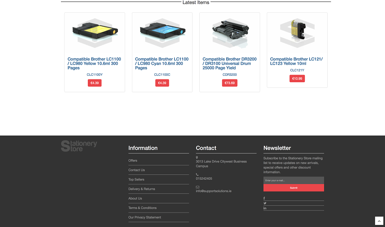Focus the newsletter e-mail input field

[x=294, y=180]
